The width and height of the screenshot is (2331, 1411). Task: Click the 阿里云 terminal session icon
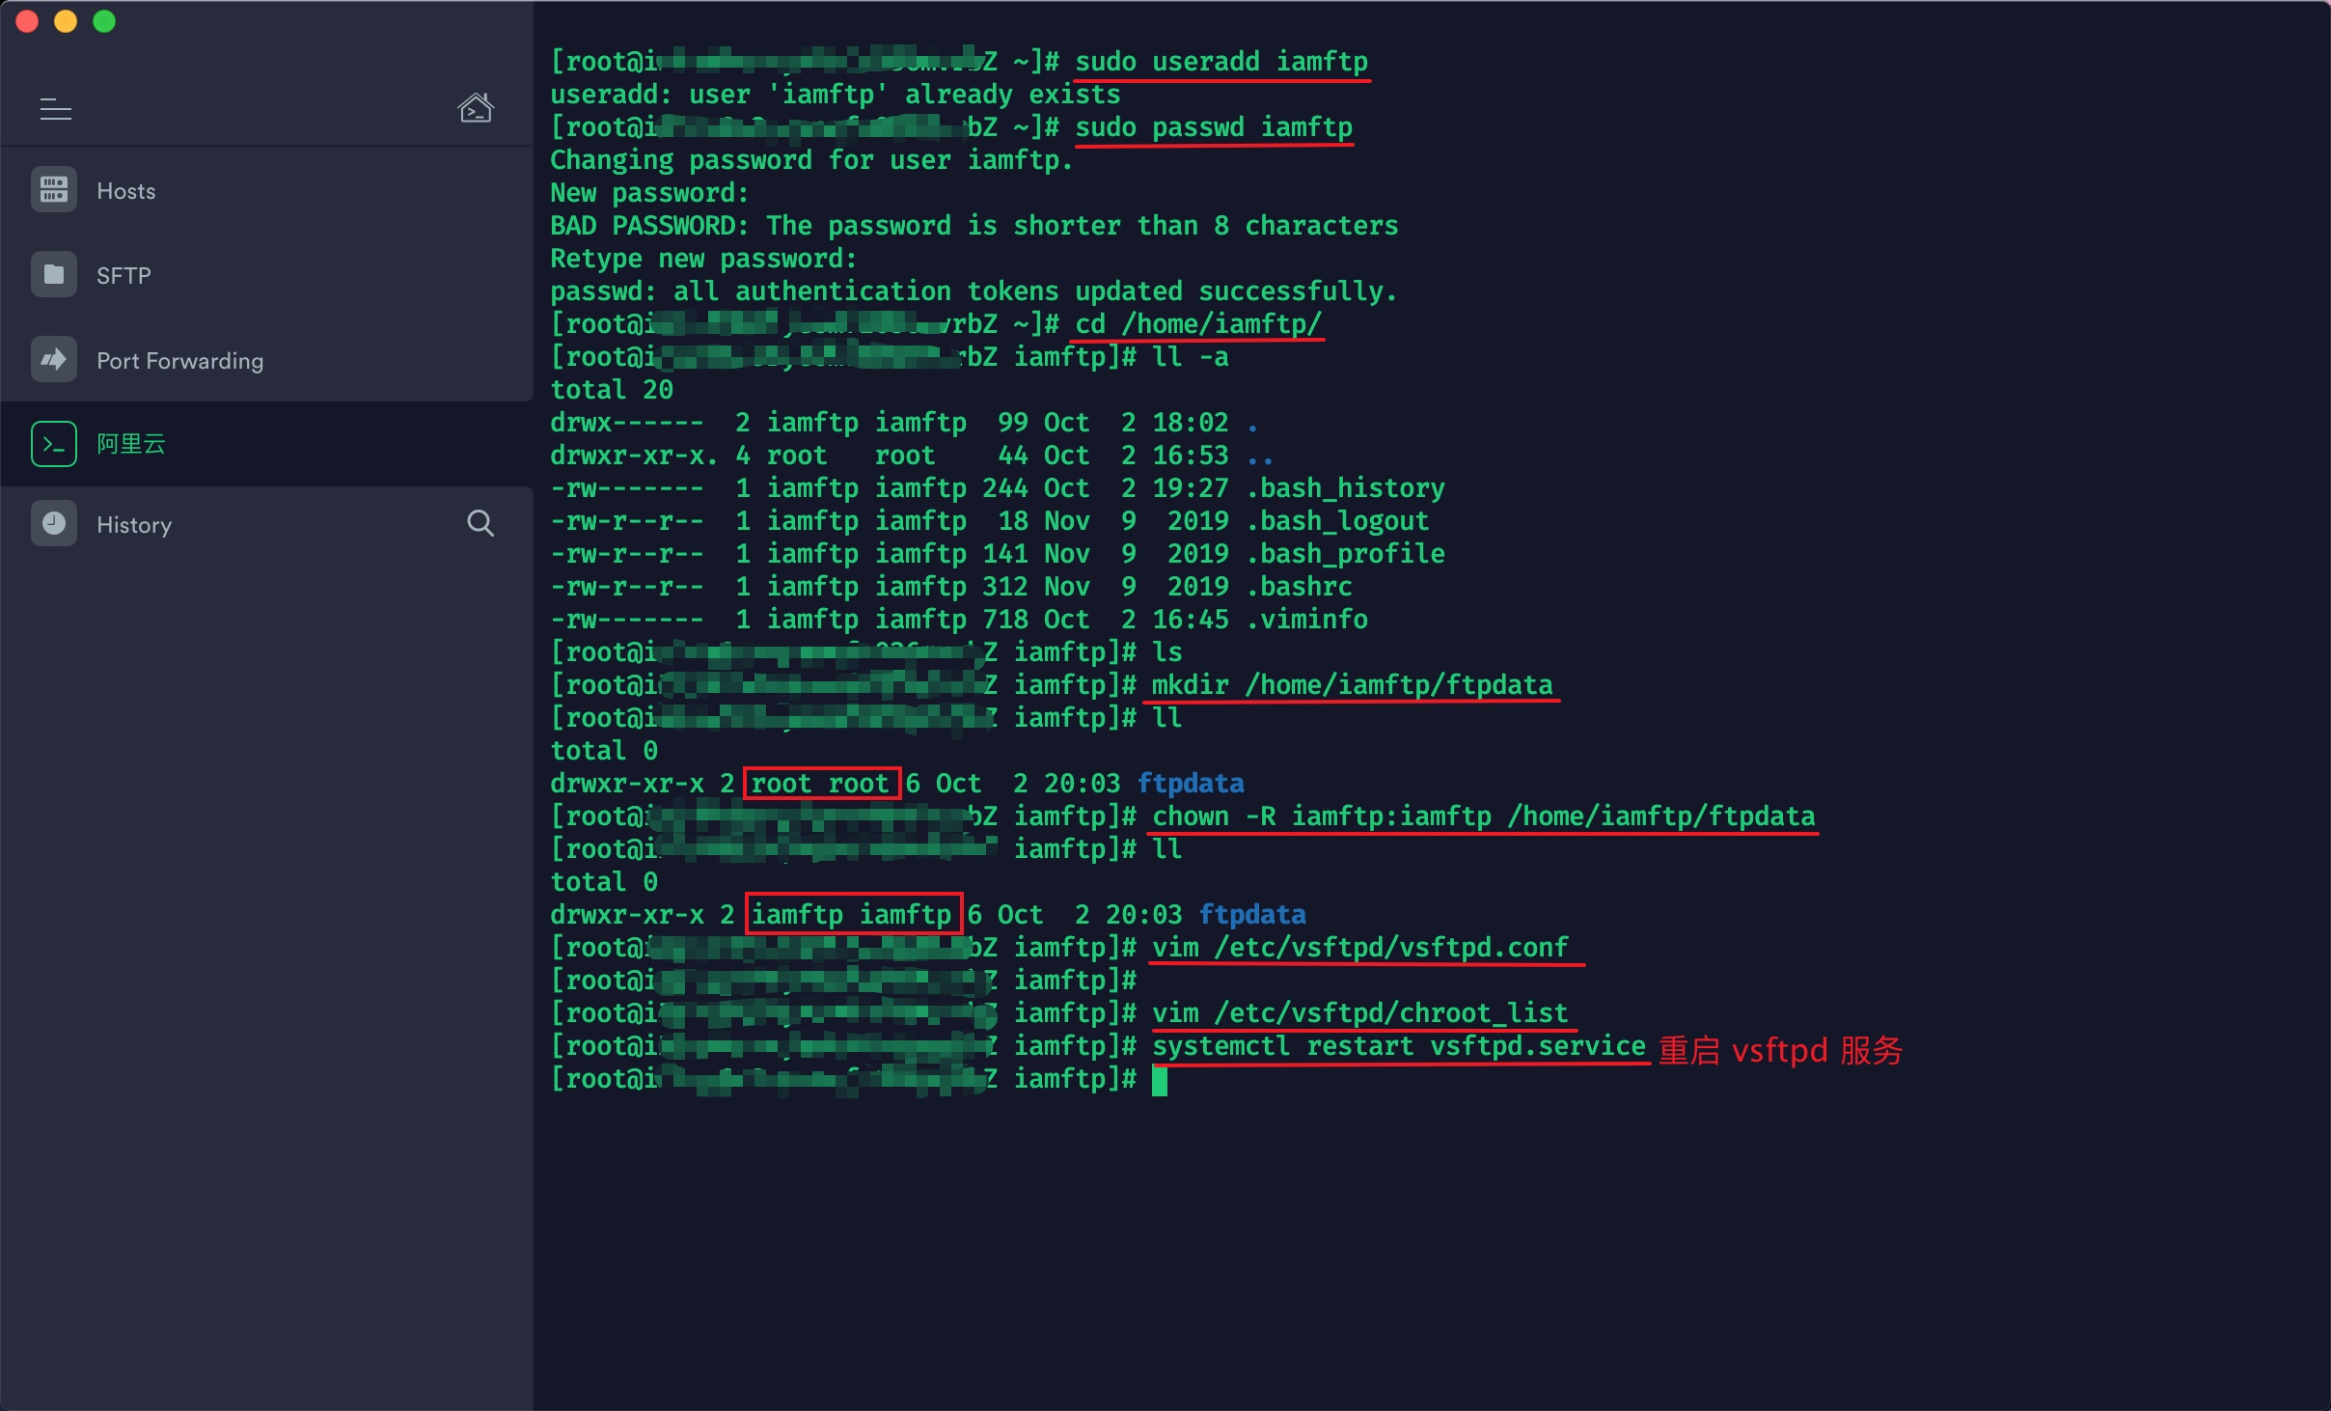54,444
